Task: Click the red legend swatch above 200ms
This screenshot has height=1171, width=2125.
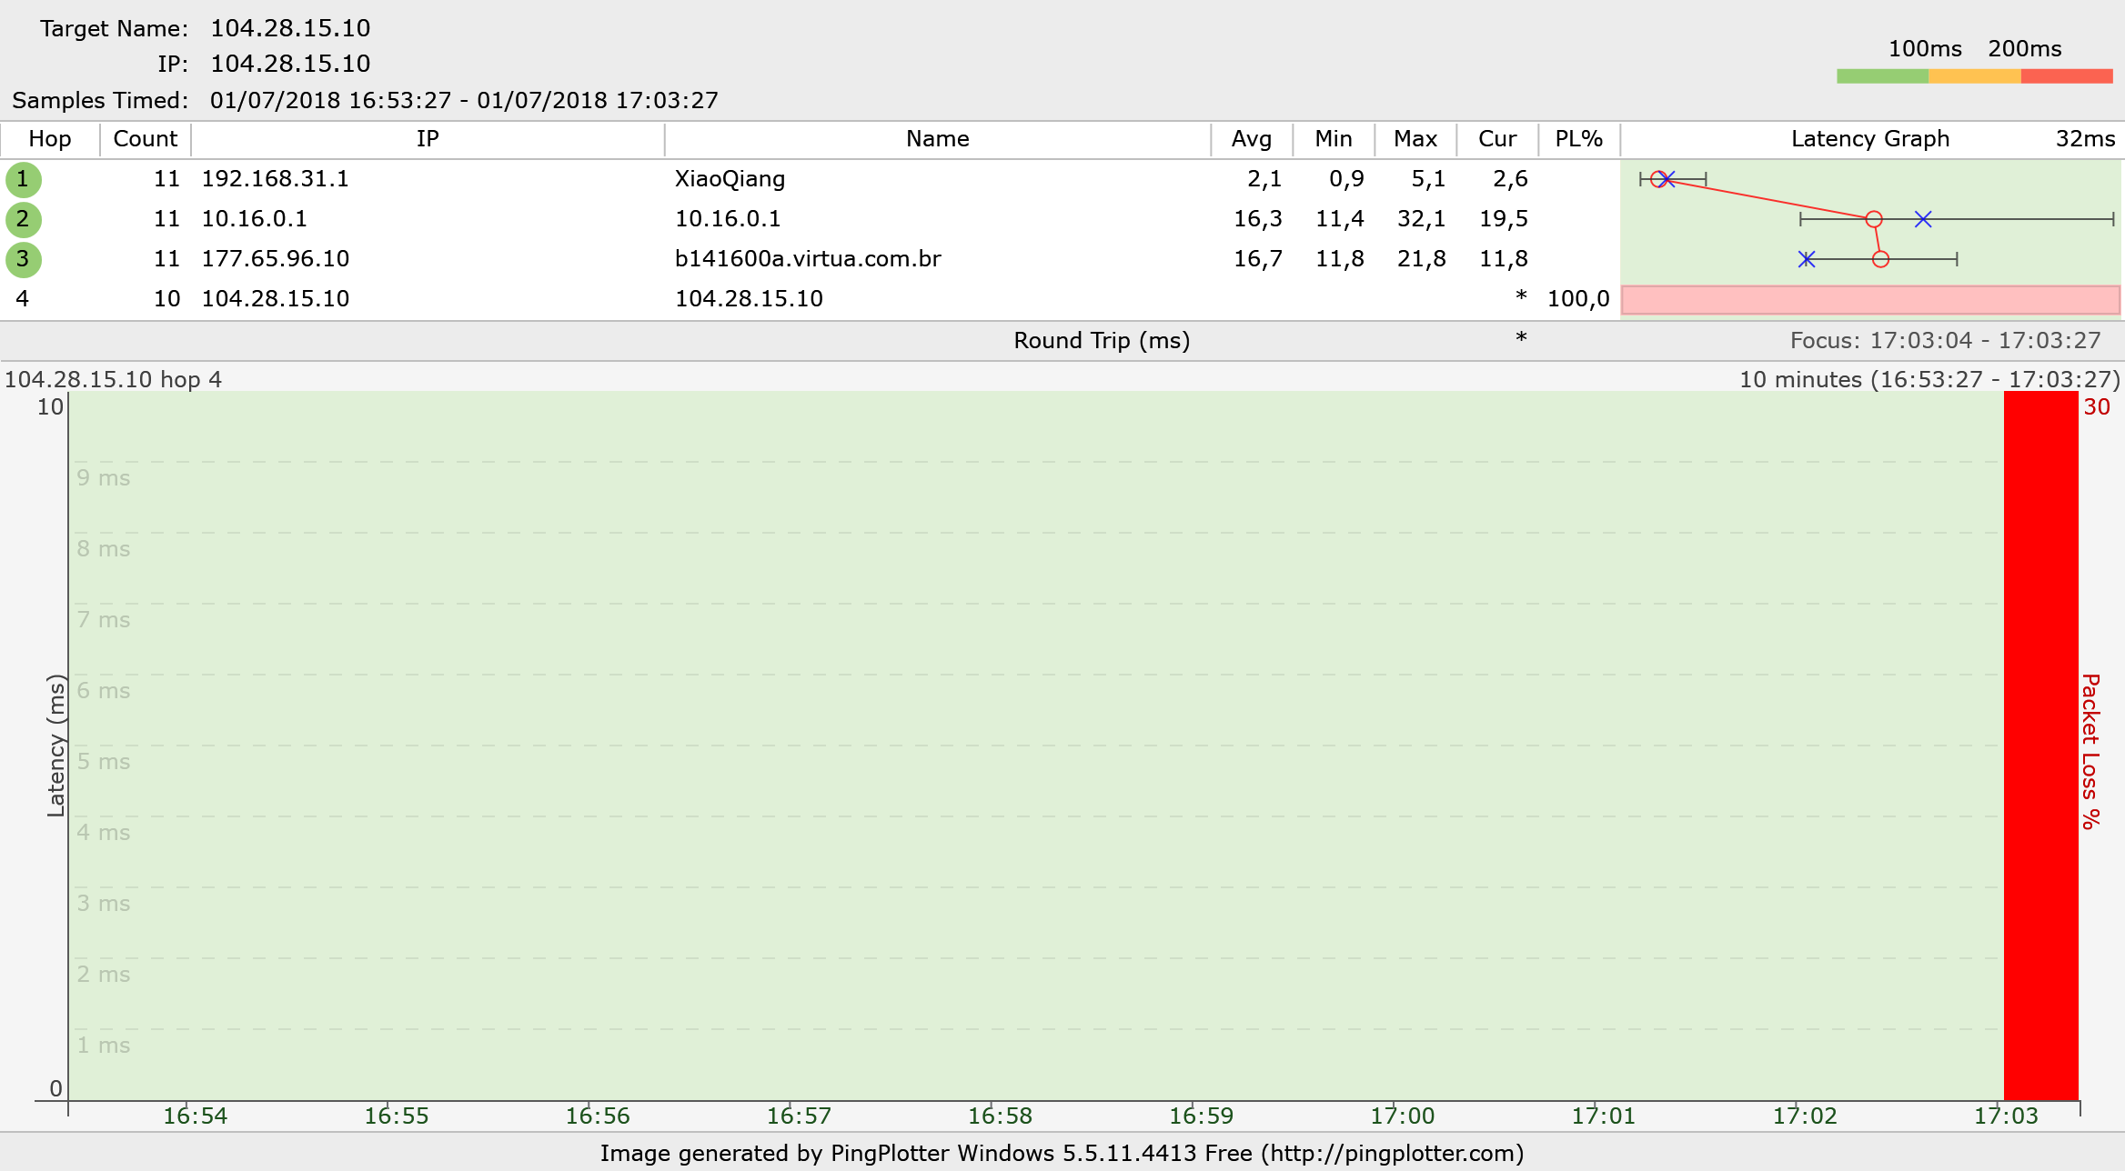Action: [x=2067, y=76]
